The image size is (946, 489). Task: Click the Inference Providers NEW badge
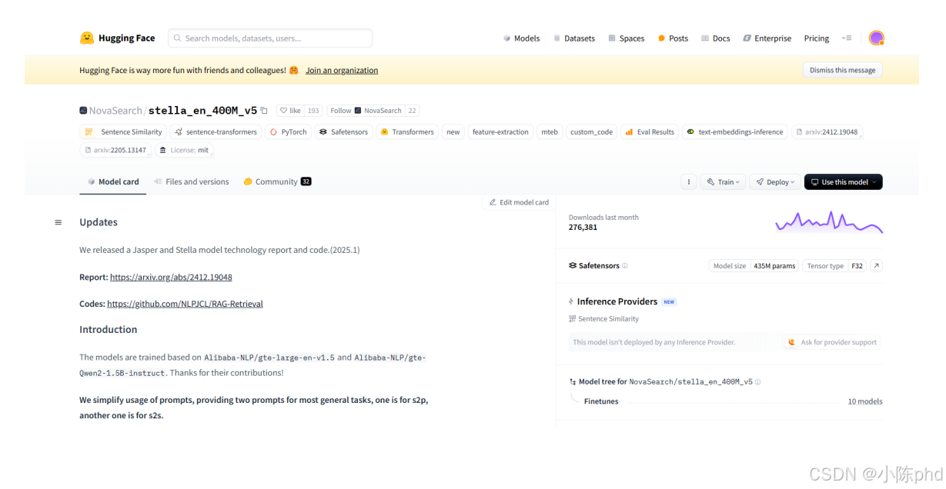pos(669,302)
